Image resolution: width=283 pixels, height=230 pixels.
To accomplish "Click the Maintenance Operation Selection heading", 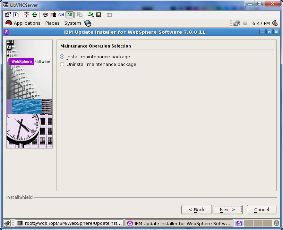I will (96, 46).
